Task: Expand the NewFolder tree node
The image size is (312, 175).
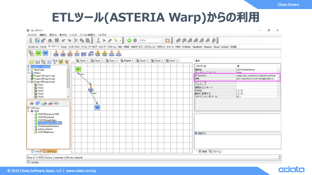Action: tap(29, 70)
